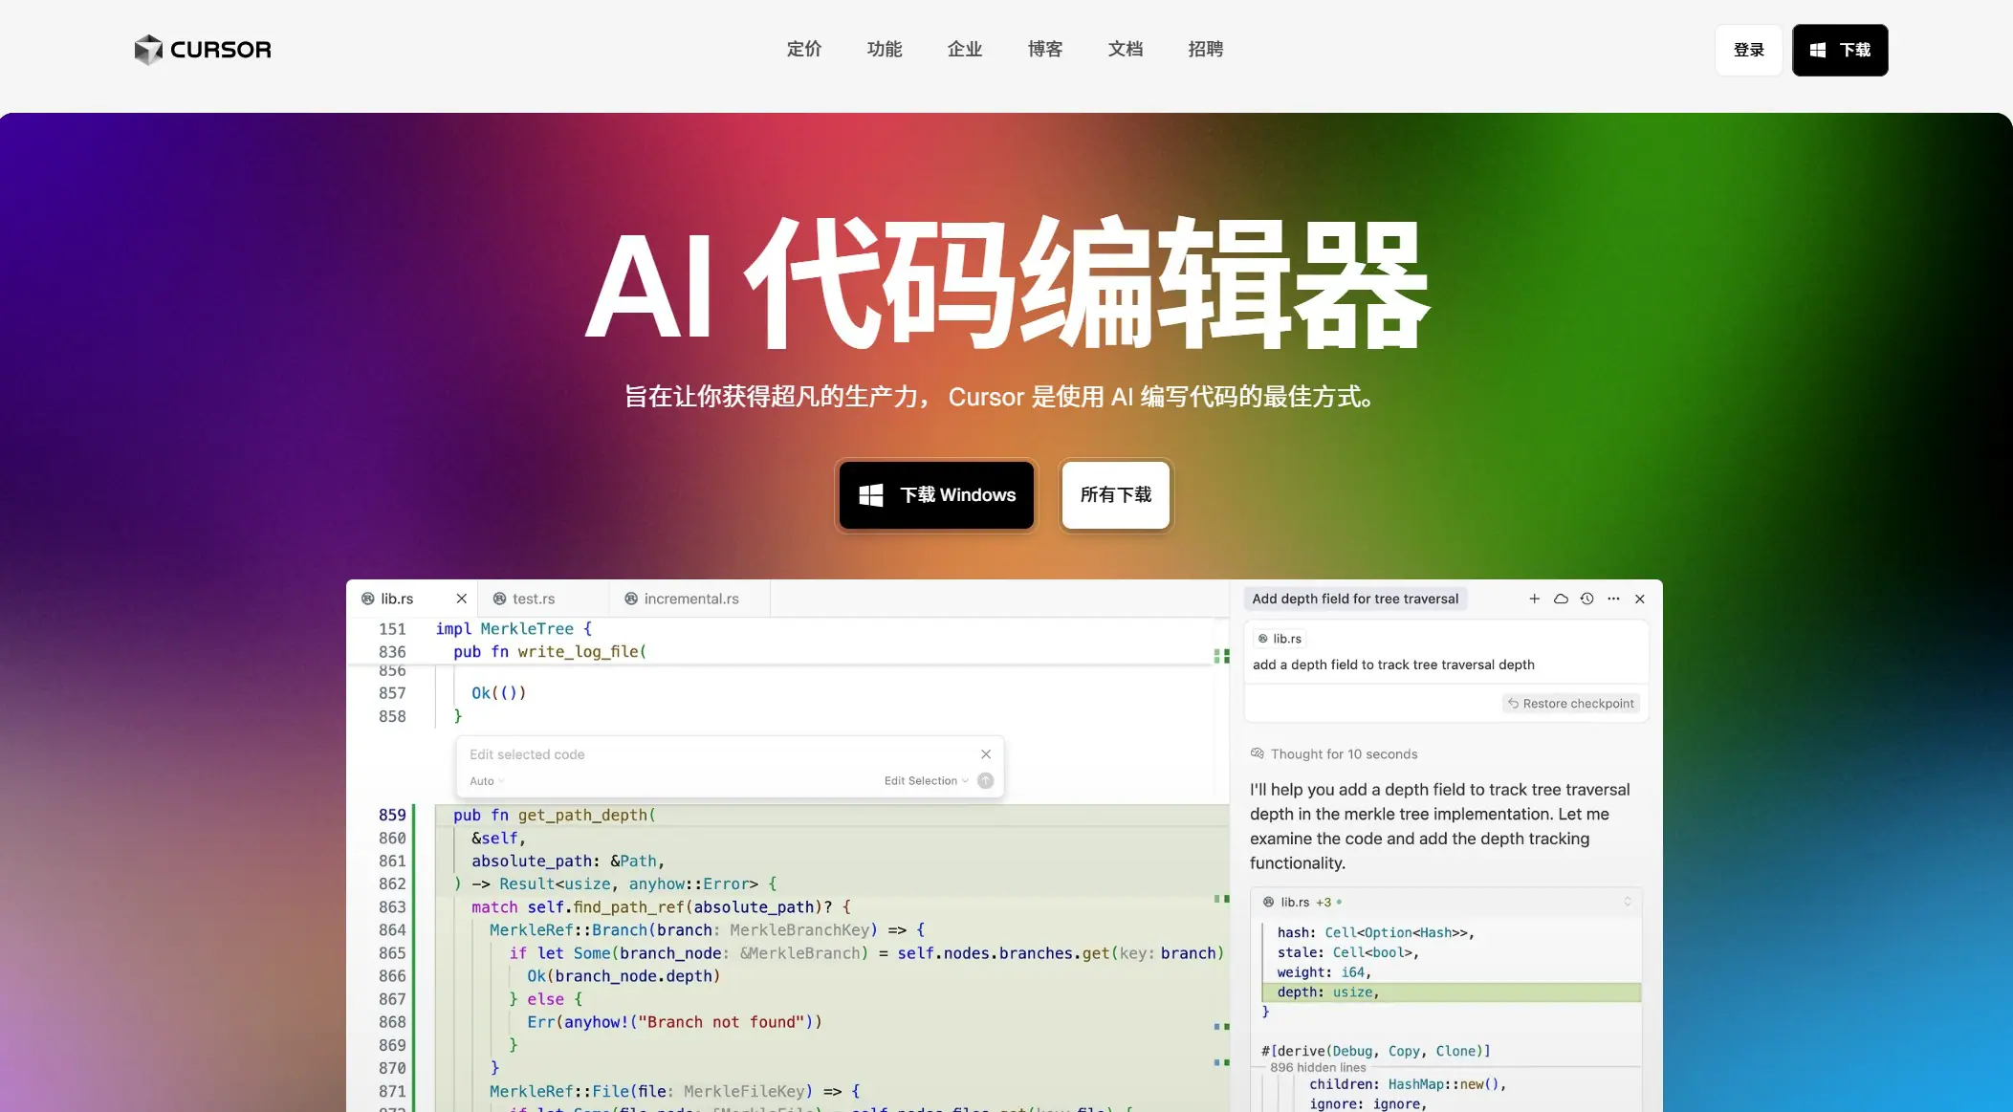Click 'Ok(branch_node.depth)' code line

click(624, 976)
